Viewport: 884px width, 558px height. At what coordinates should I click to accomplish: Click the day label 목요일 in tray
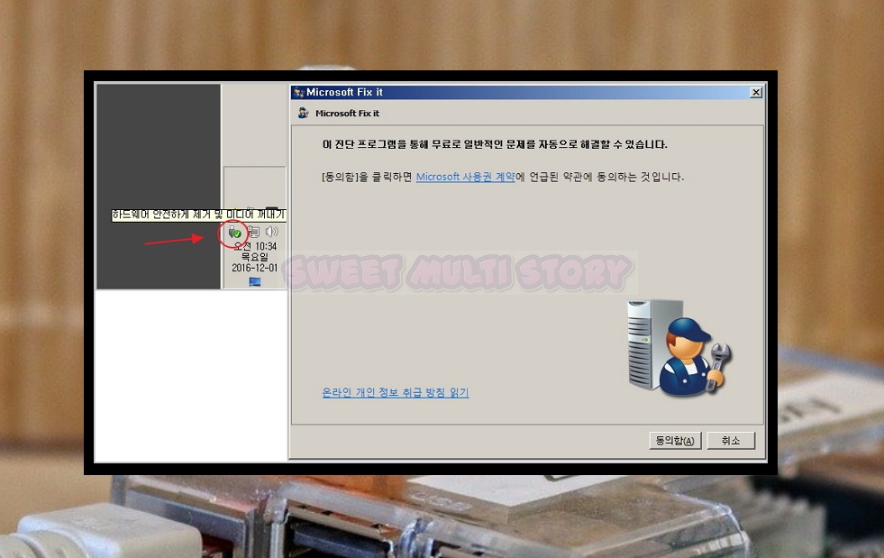[x=255, y=257]
